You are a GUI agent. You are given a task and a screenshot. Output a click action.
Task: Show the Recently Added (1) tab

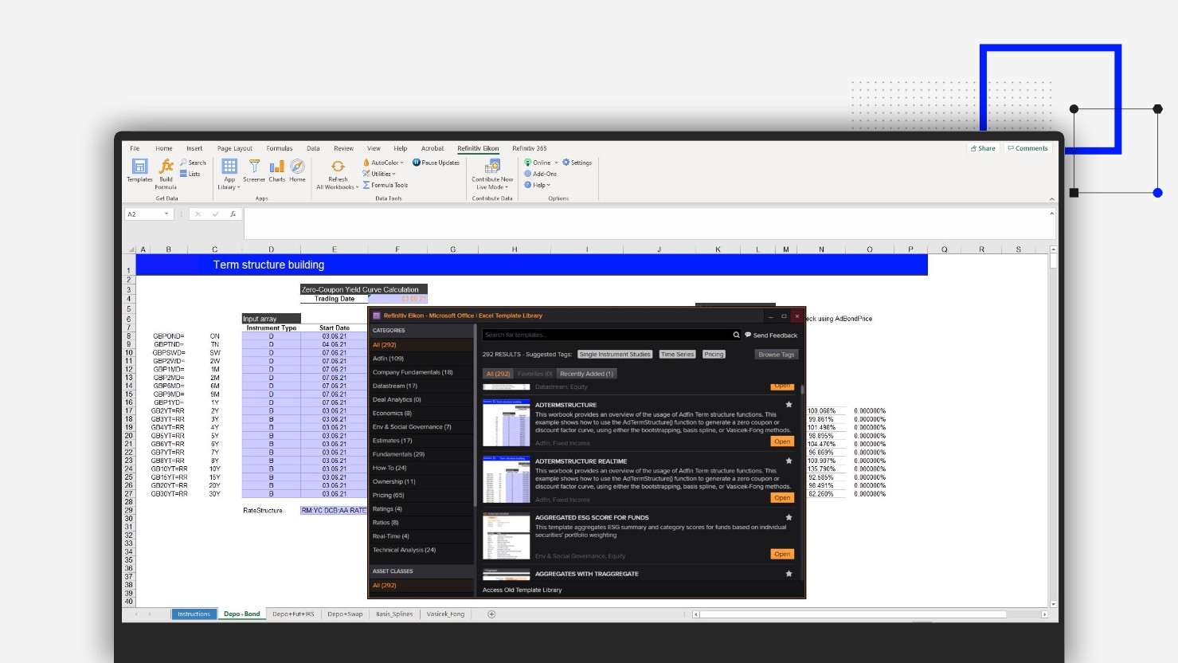586,374
